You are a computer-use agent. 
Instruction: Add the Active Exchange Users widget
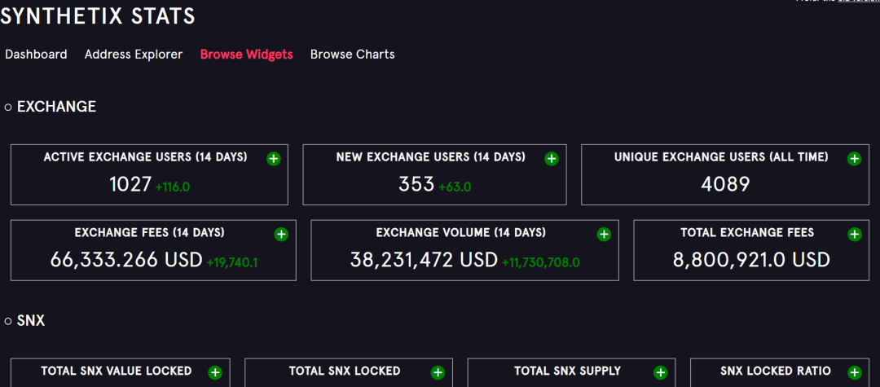click(x=273, y=159)
